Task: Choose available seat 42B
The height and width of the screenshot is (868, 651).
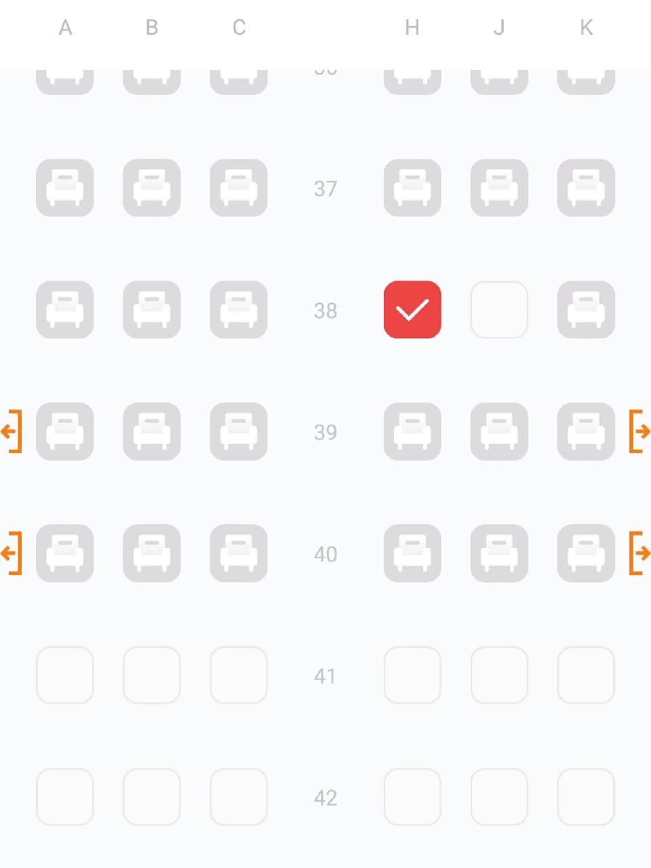Action: pos(152,797)
